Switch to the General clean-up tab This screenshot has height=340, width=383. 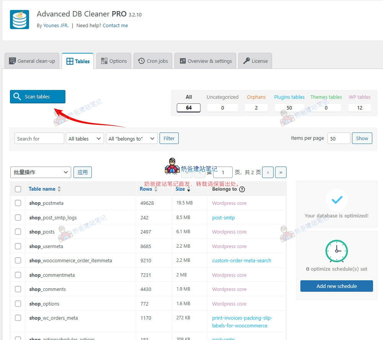click(x=32, y=61)
